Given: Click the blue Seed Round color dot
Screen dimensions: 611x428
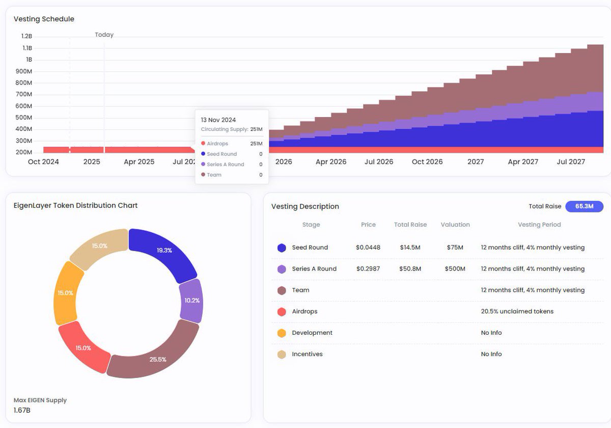Looking at the screenshot, I should tap(282, 248).
